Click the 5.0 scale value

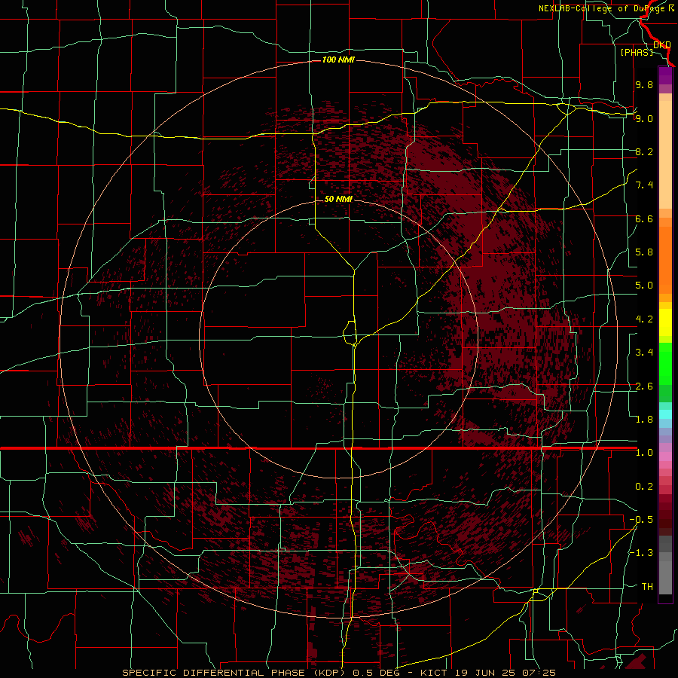click(644, 286)
